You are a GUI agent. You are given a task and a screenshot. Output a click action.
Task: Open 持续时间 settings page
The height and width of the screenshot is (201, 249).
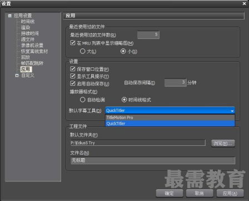pos(30,33)
